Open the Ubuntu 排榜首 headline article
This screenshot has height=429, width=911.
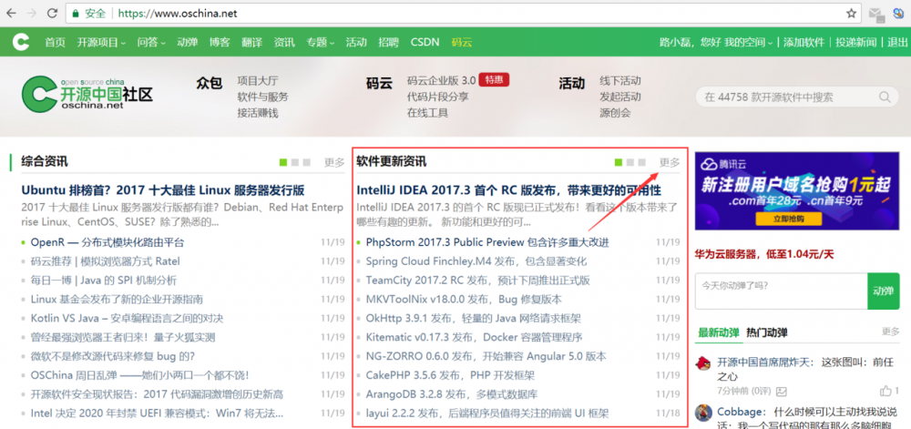coord(163,189)
